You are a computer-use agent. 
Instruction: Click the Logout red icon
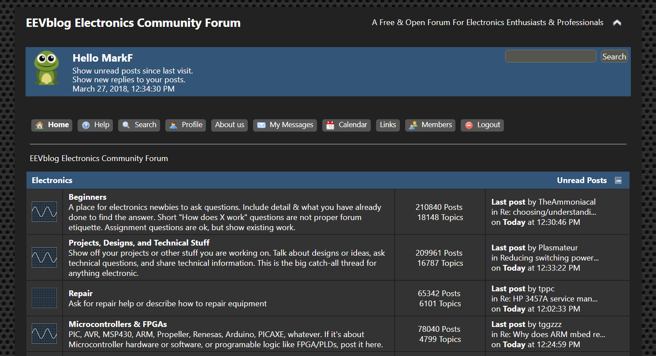tap(468, 125)
